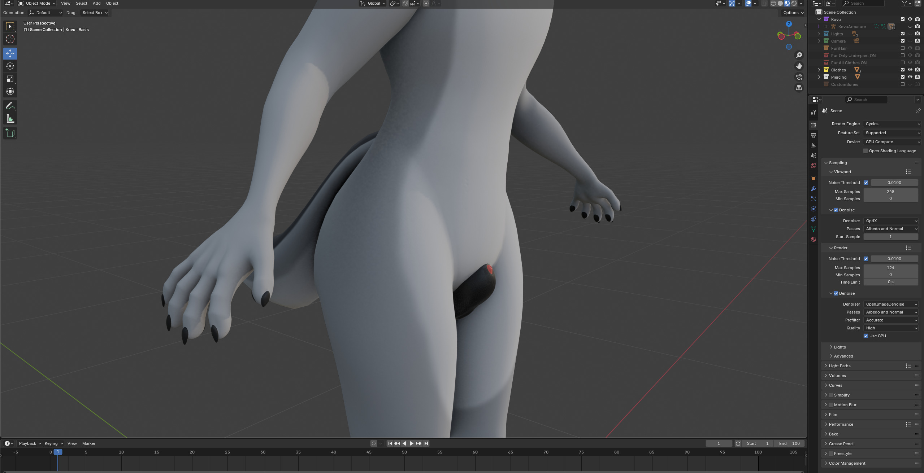Open render Denoiser OpenImageDenoise dropdown
This screenshot has height=473, width=924.
click(891, 304)
